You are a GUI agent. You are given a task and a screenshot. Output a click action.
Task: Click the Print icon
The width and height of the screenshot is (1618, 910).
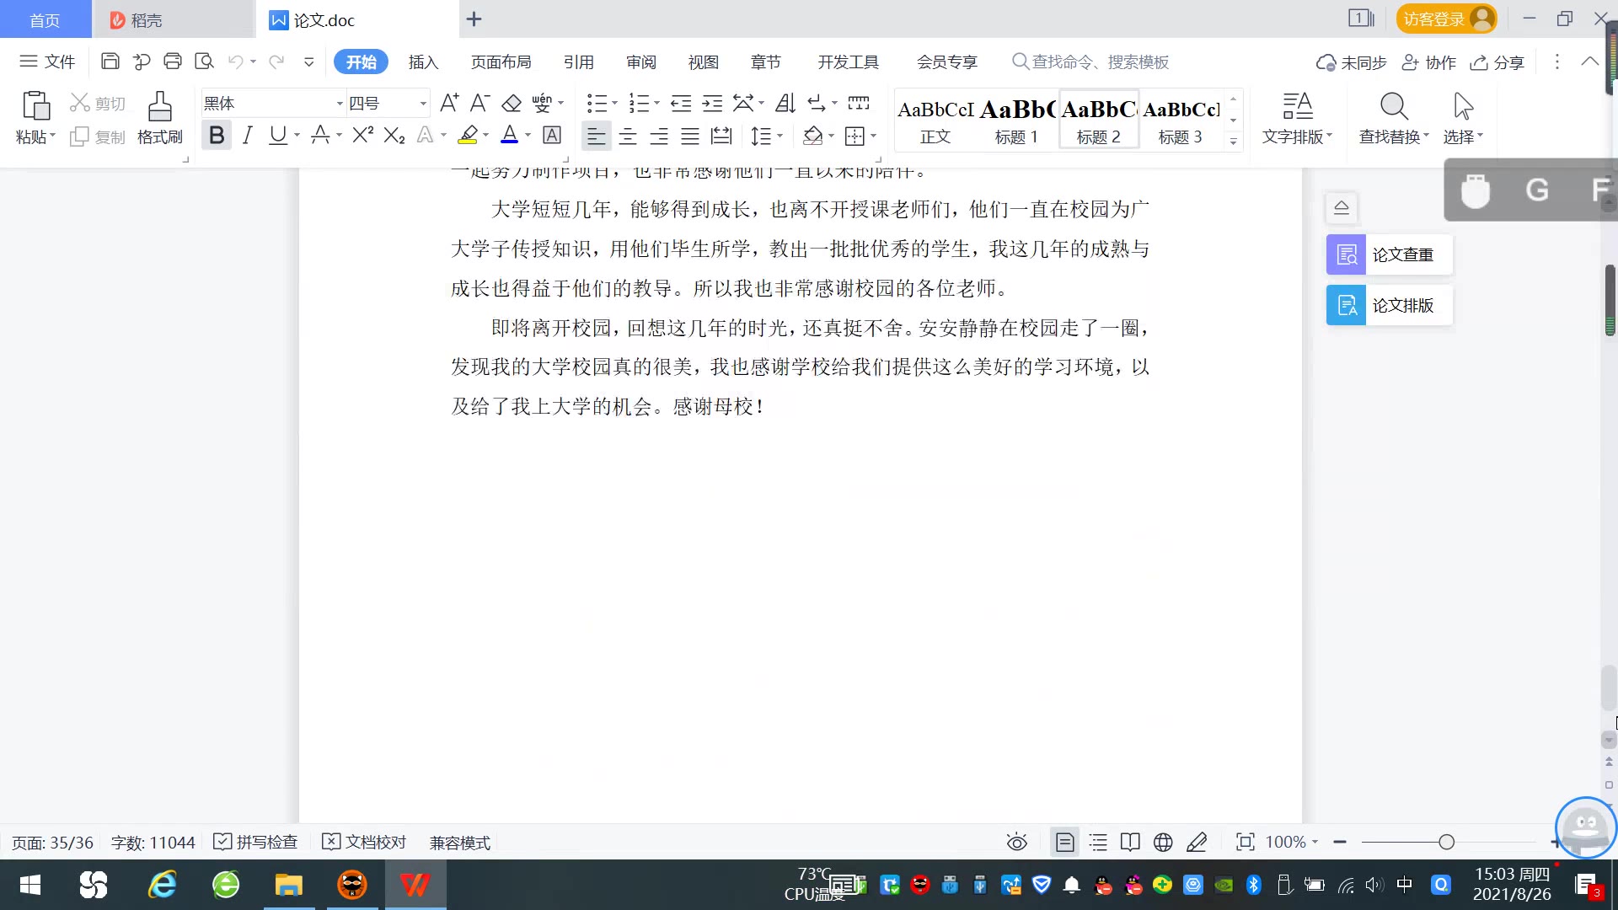[x=173, y=62]
